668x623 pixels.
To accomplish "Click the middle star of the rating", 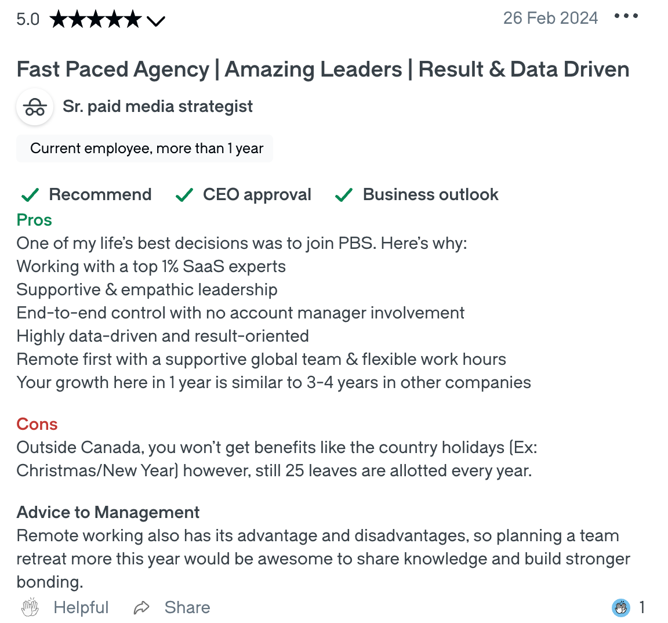I will coord(95,19).
